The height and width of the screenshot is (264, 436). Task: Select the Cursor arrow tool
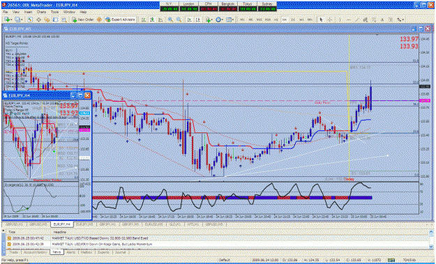point(321,20)
